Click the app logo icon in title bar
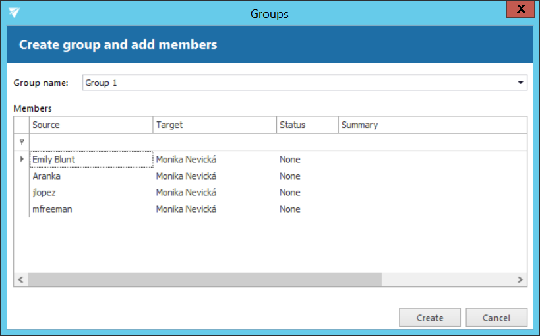Screen dimensions: 540x336 point(15,13)
